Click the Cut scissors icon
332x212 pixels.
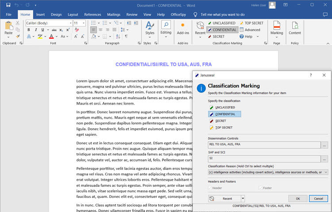18,23
